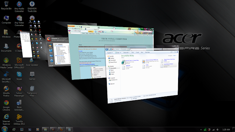Select Computer in Explorer navigation pane

(112, 78)
